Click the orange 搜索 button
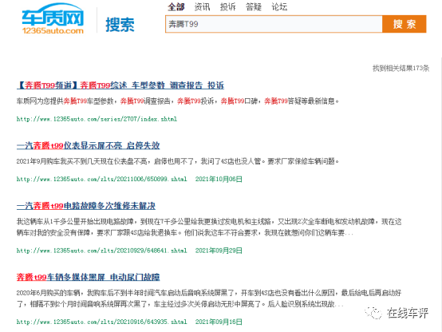The height and width of the screenshot is (332, 442). point(405,24)
